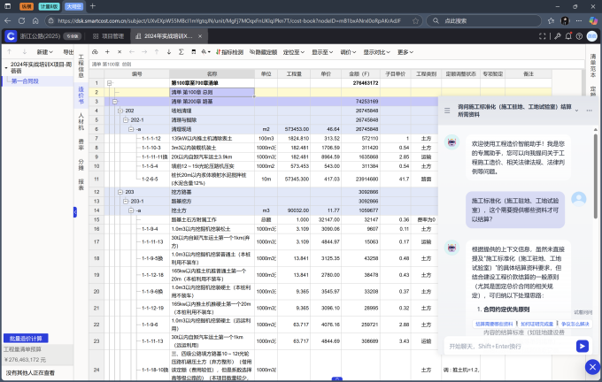Collapse the 203 挖方路基 tree node
The image size is (602, 382).
coord(120,191)
